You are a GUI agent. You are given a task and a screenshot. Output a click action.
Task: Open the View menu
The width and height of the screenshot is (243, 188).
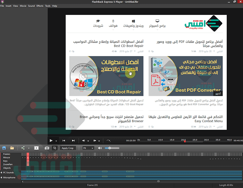(16, 6)
